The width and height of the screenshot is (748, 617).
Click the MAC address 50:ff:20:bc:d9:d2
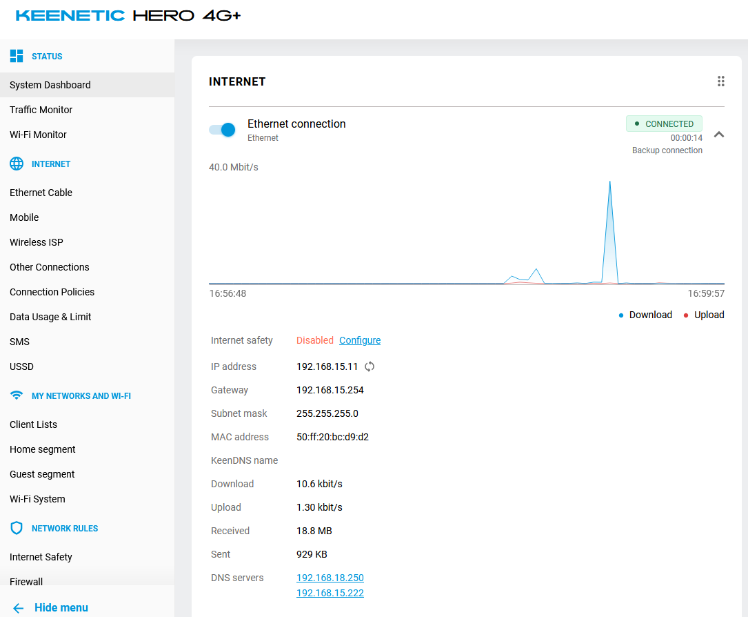point(332,436)
